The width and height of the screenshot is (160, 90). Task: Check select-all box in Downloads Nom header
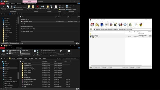coord(21,17)
